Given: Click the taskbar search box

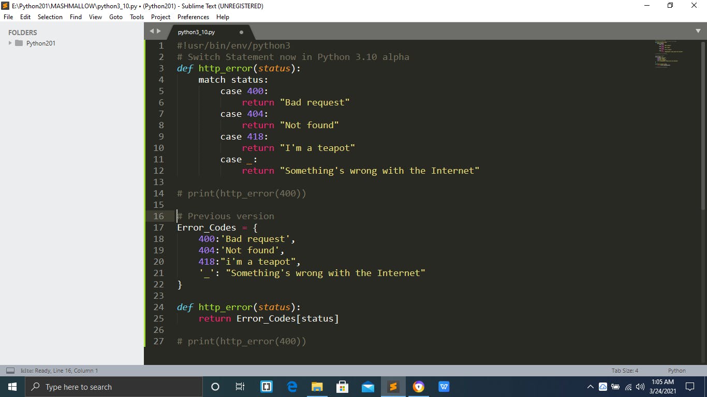Looking at the screenshot, I should click(114, 387).
